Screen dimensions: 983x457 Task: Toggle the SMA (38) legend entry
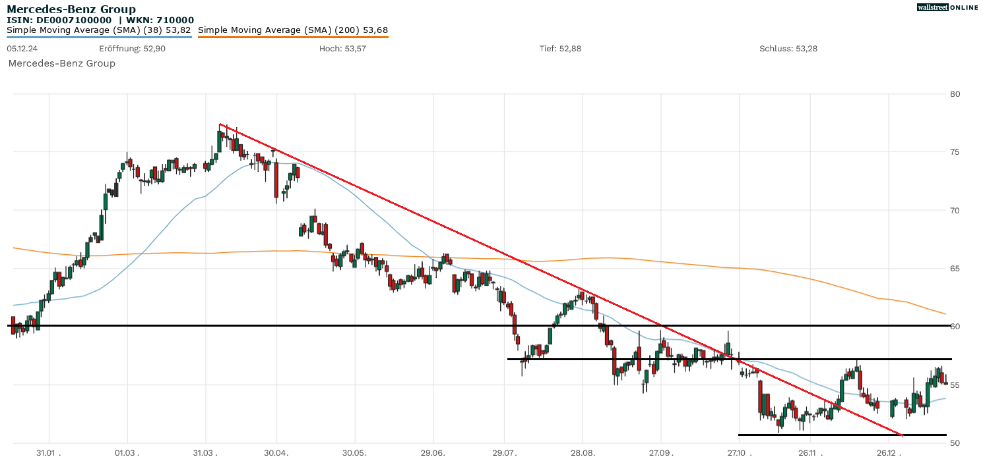click(99, 30)
